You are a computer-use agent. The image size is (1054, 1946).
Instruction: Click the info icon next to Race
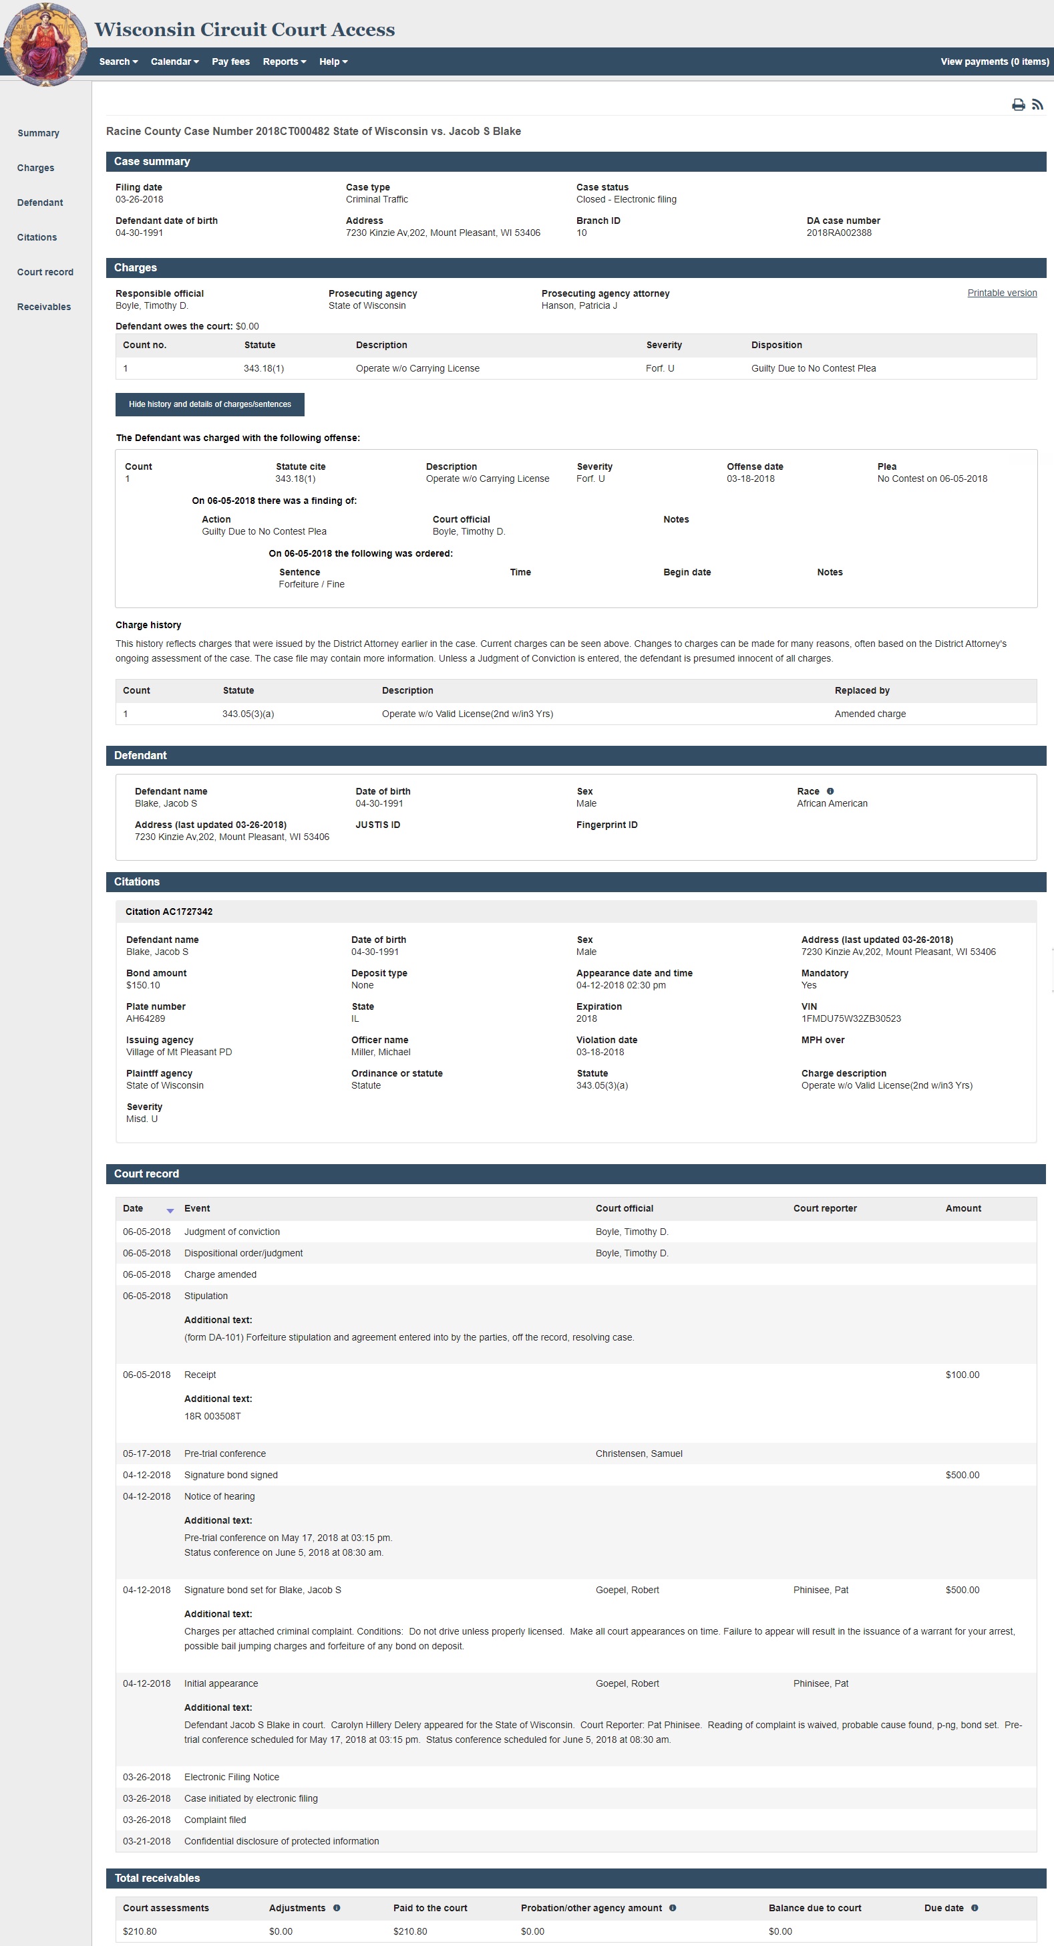830,791
